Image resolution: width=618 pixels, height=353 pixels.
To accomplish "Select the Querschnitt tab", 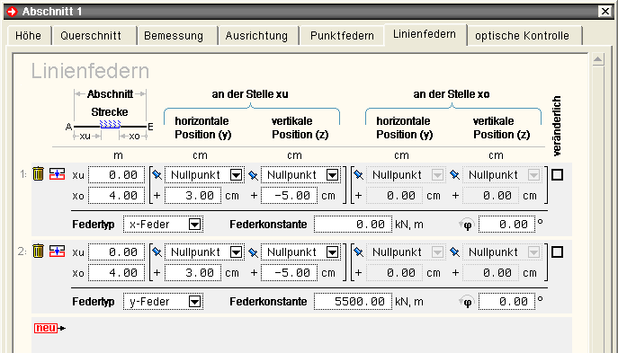I will 91,36.
